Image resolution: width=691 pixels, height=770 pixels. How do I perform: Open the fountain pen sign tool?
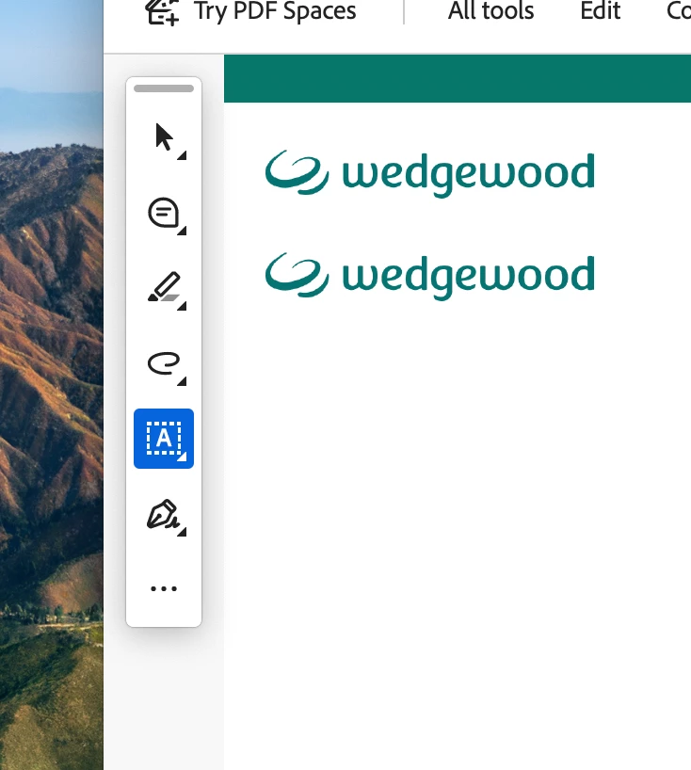coord(164,514)
